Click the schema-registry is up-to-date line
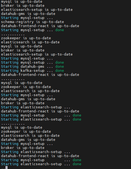 click(x=33, y=22)
